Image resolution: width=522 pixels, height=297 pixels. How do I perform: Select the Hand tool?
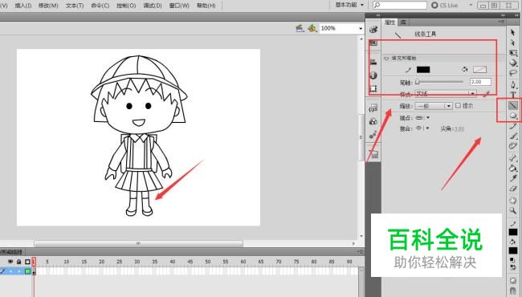(512, 200)
